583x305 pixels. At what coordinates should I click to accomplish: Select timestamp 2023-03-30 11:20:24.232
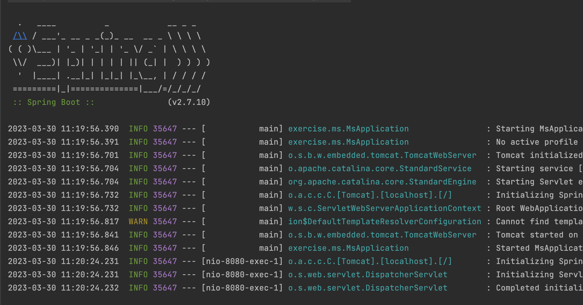(x=63, y=288)
